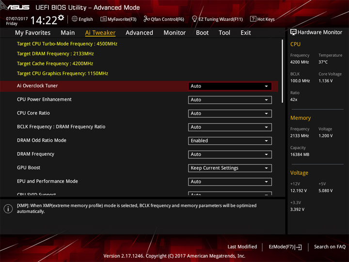Select the Ai Tweaker tab
Screen dimensions: 349x262
point(100,33)
